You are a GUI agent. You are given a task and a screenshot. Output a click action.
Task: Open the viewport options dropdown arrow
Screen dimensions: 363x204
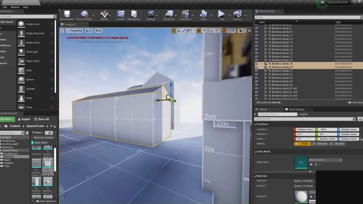tap(62, 31)
